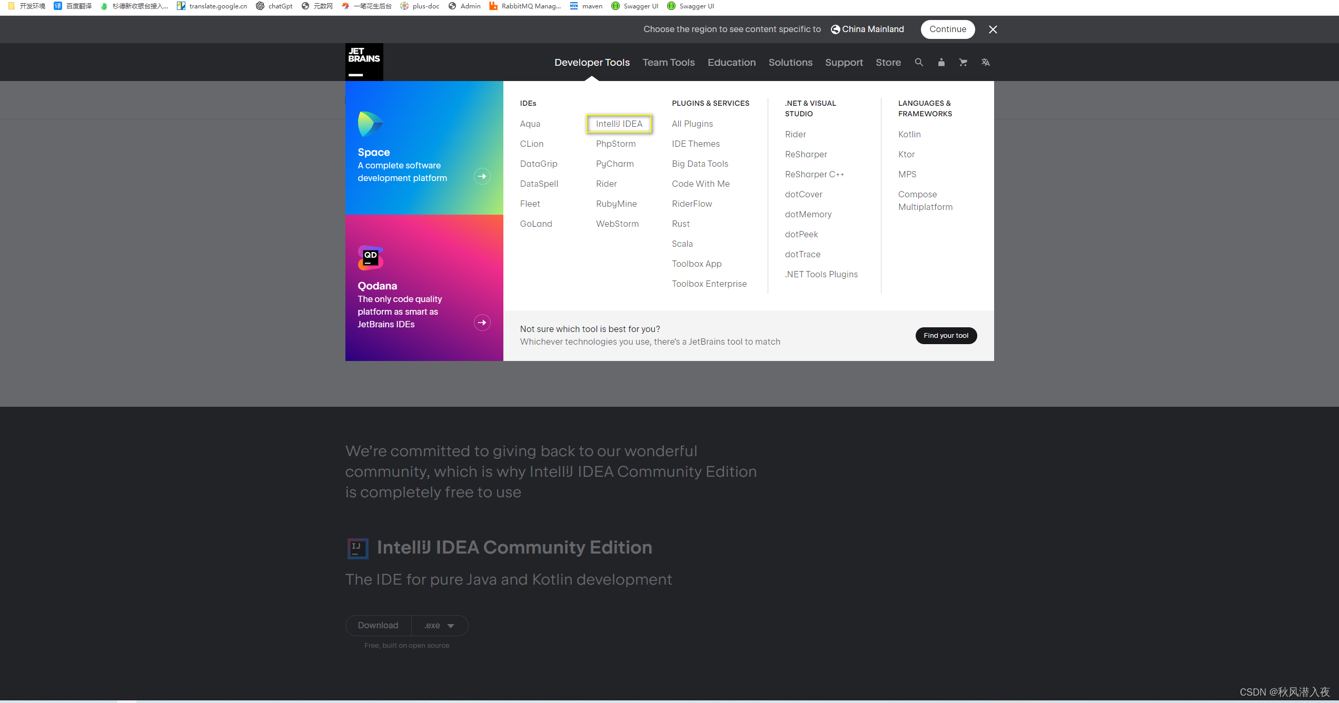Open the Team Tools menu
The height and width of the screenshot is (703, 1339).
click(668, 62)
